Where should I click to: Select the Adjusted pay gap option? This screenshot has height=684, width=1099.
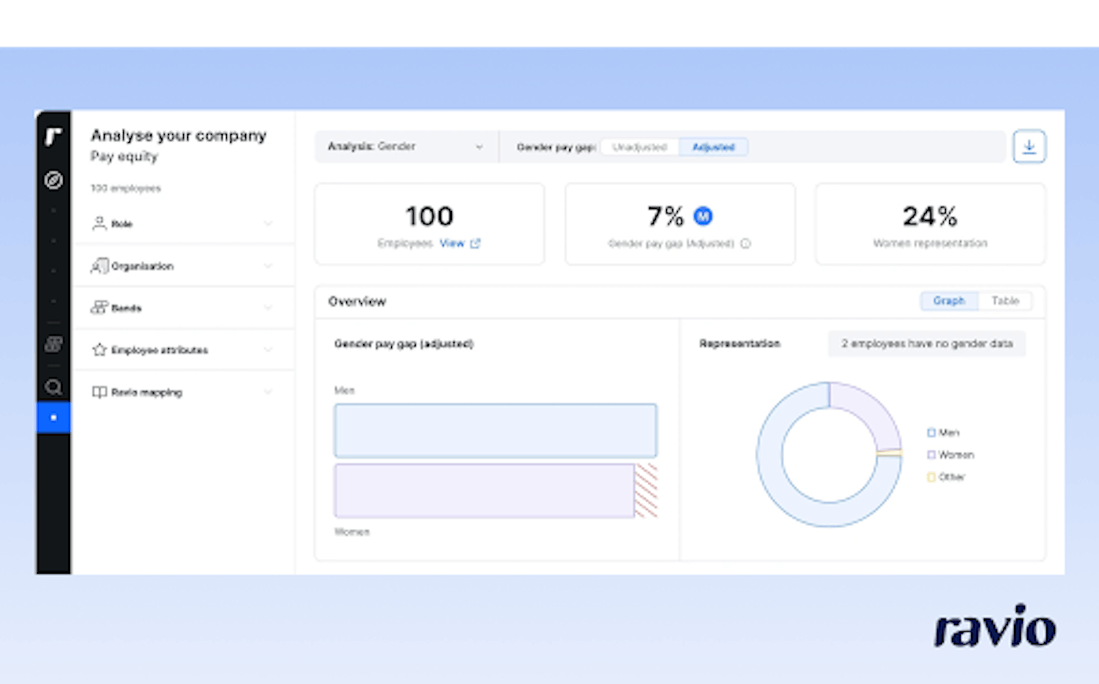(713, 147)
